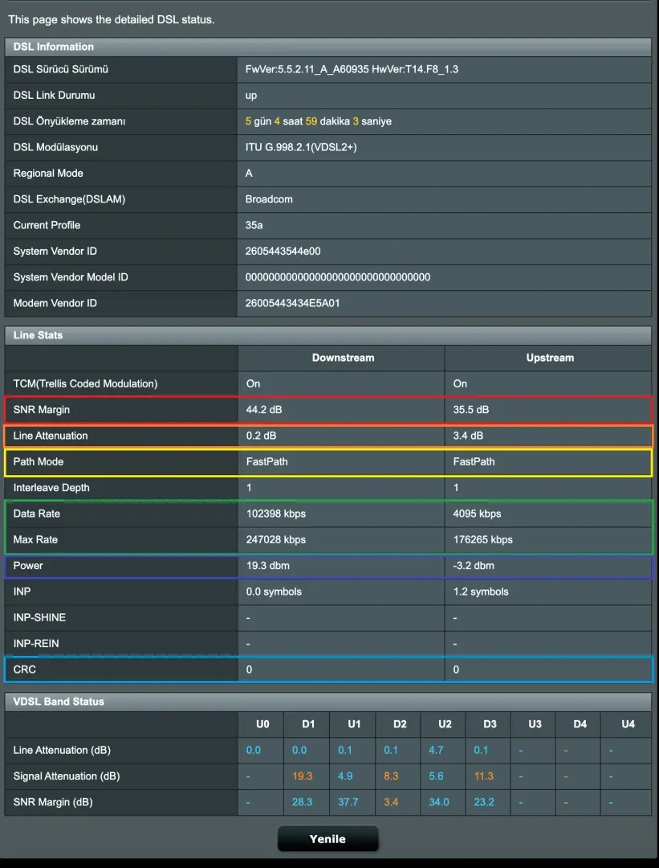659x868 pixels.
Task: Click the INP-SHINE row label
Action: [39, 618]
